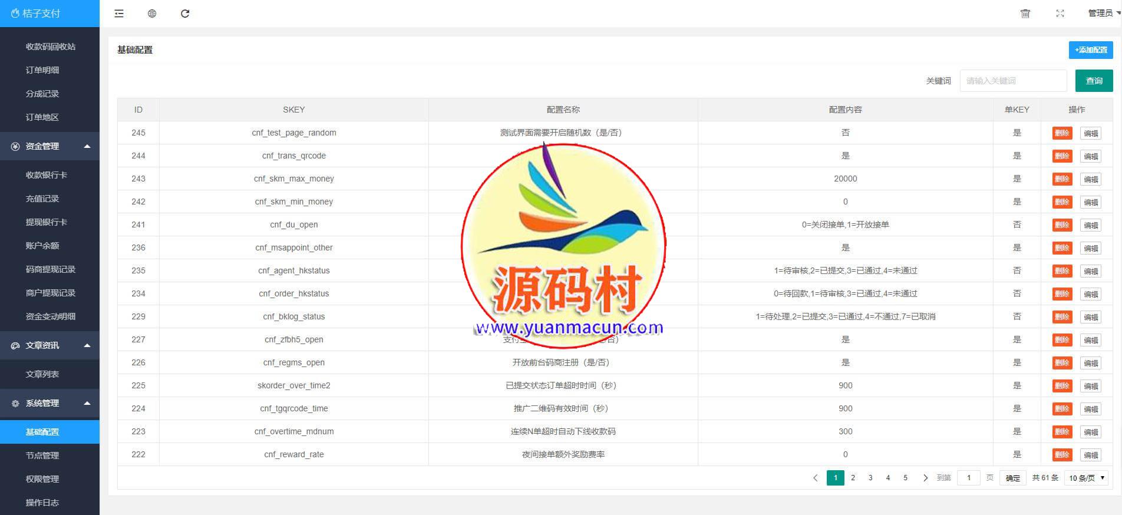Collapse the 资金管理 menu group
This screenshot has height=515, width=1122.
tap(49, 146)
